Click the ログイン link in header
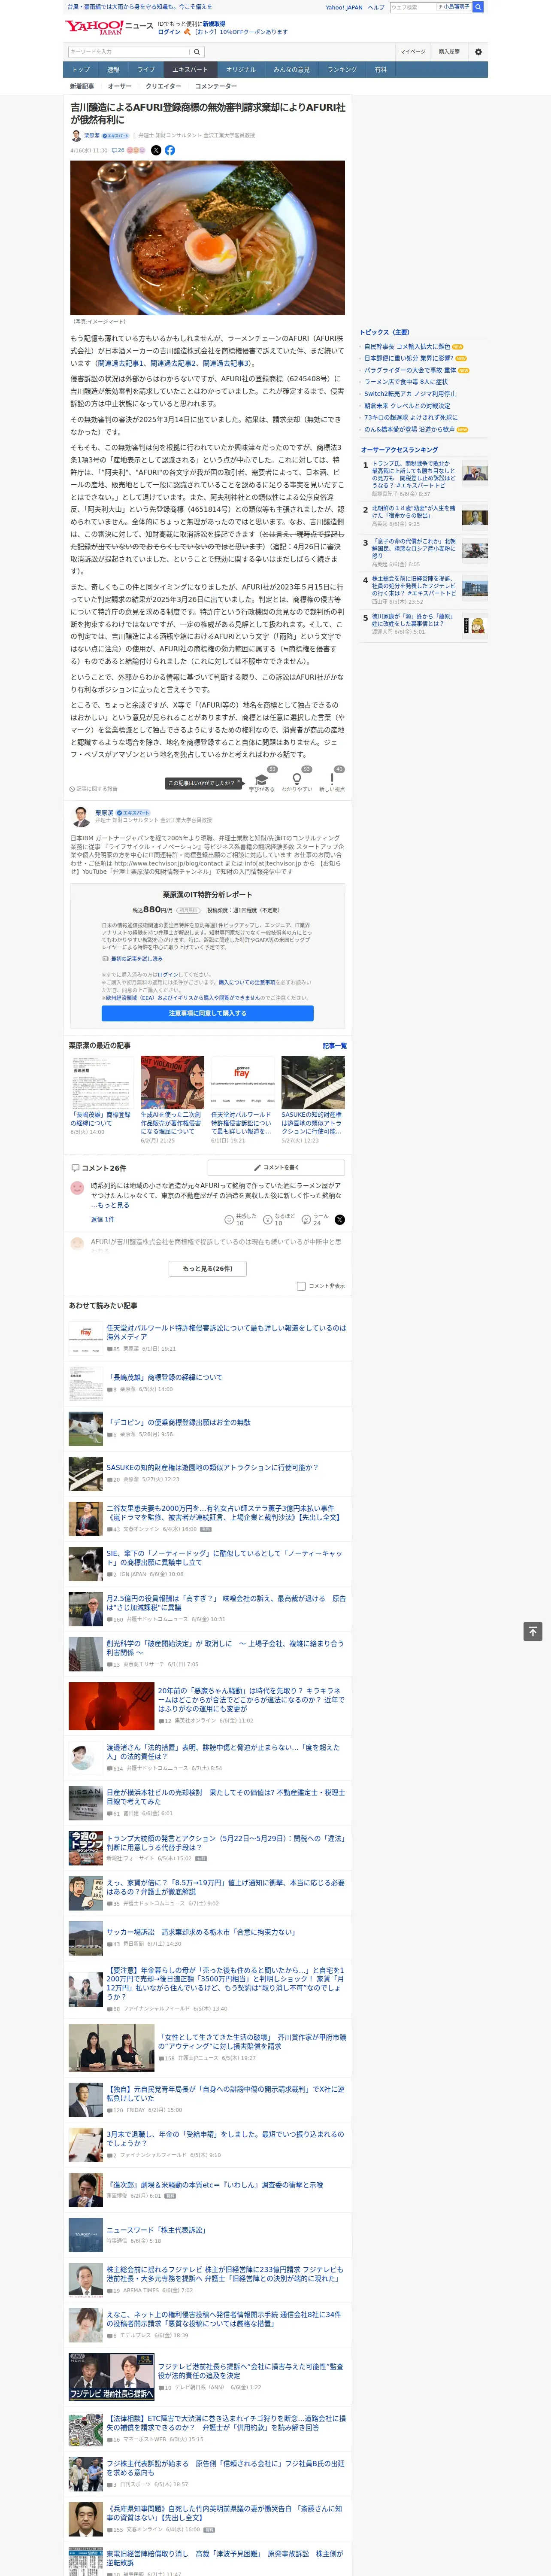 169,32
